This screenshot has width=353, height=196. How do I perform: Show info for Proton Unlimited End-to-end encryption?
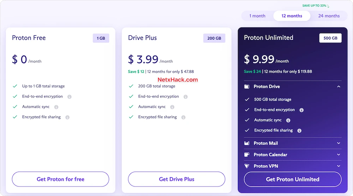pyautogui.click(x=301, y=110)
